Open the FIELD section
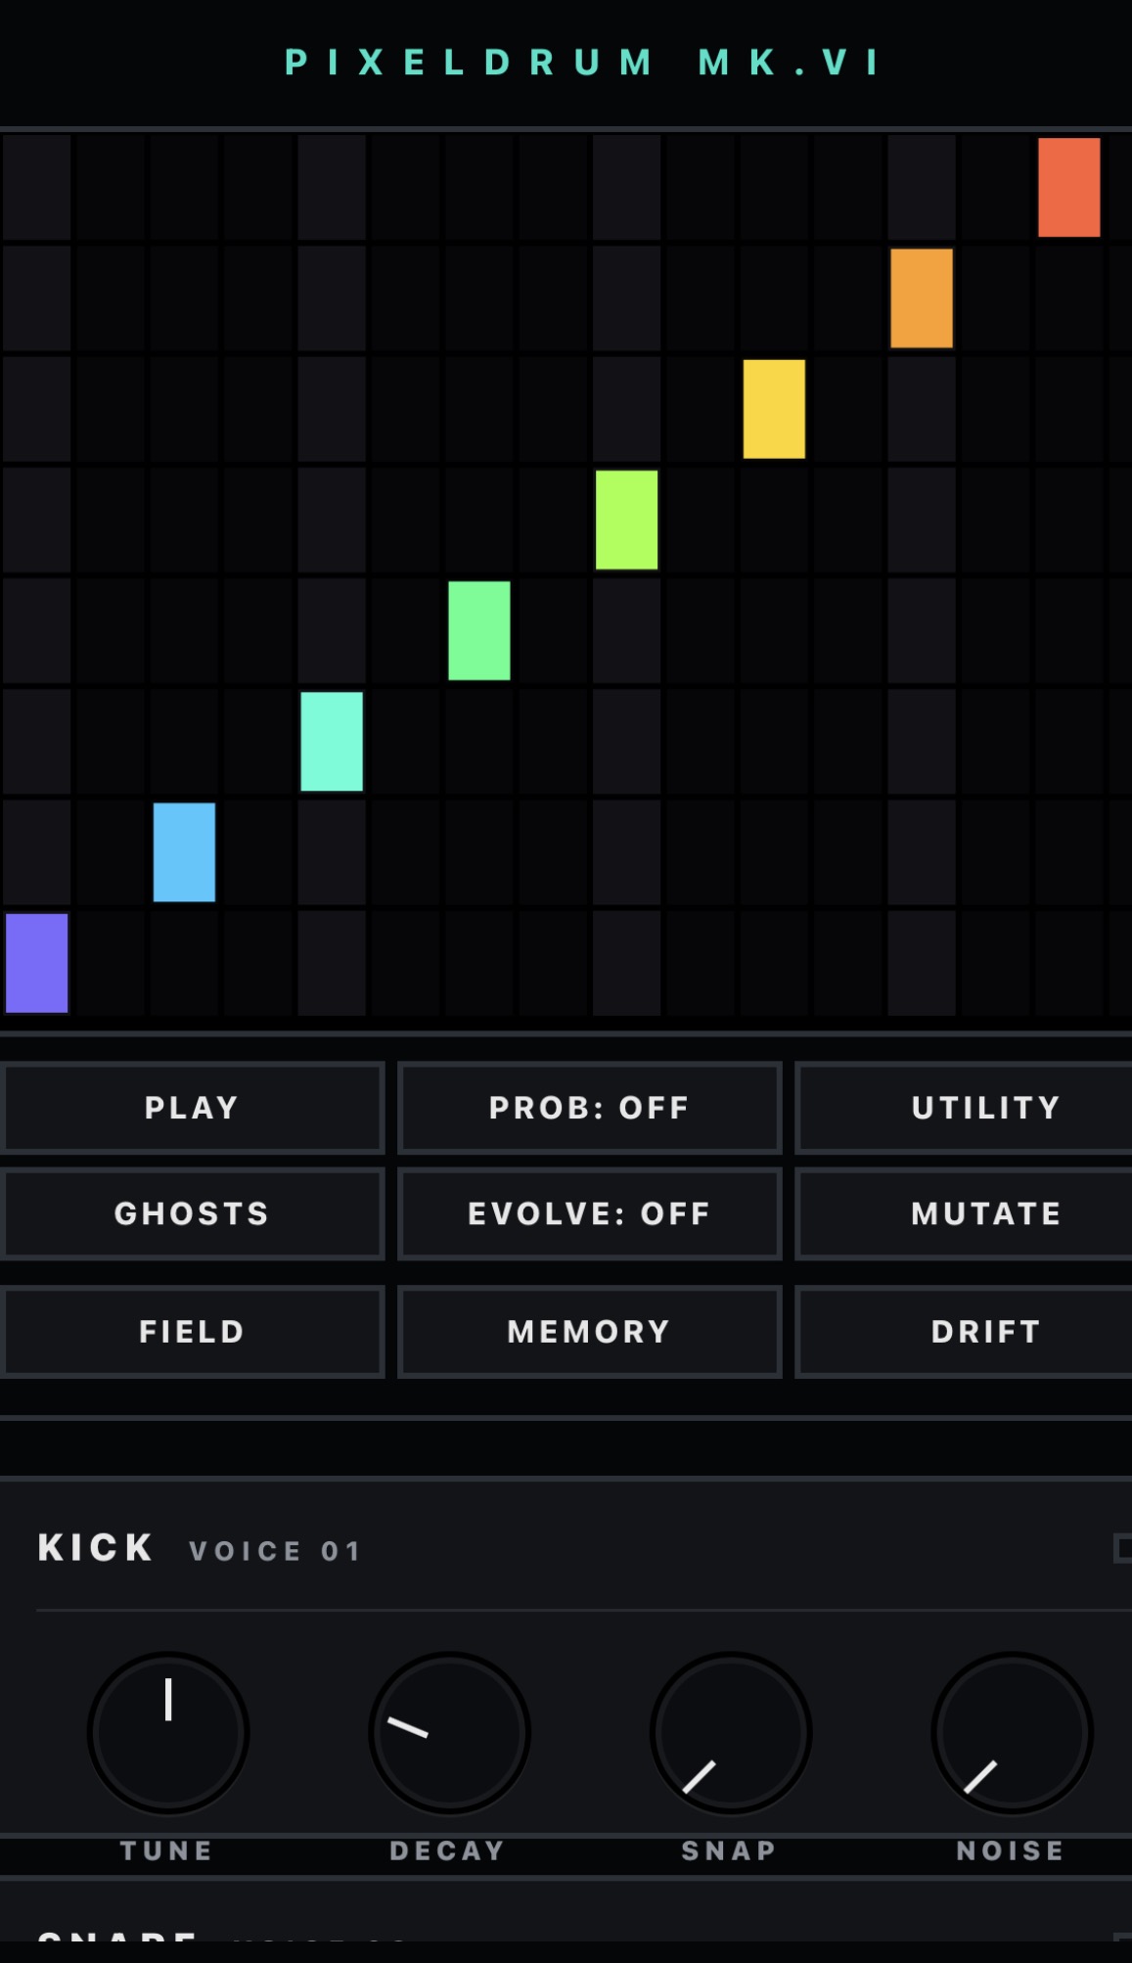Screen dimensions: 1132x1963 192,1332
